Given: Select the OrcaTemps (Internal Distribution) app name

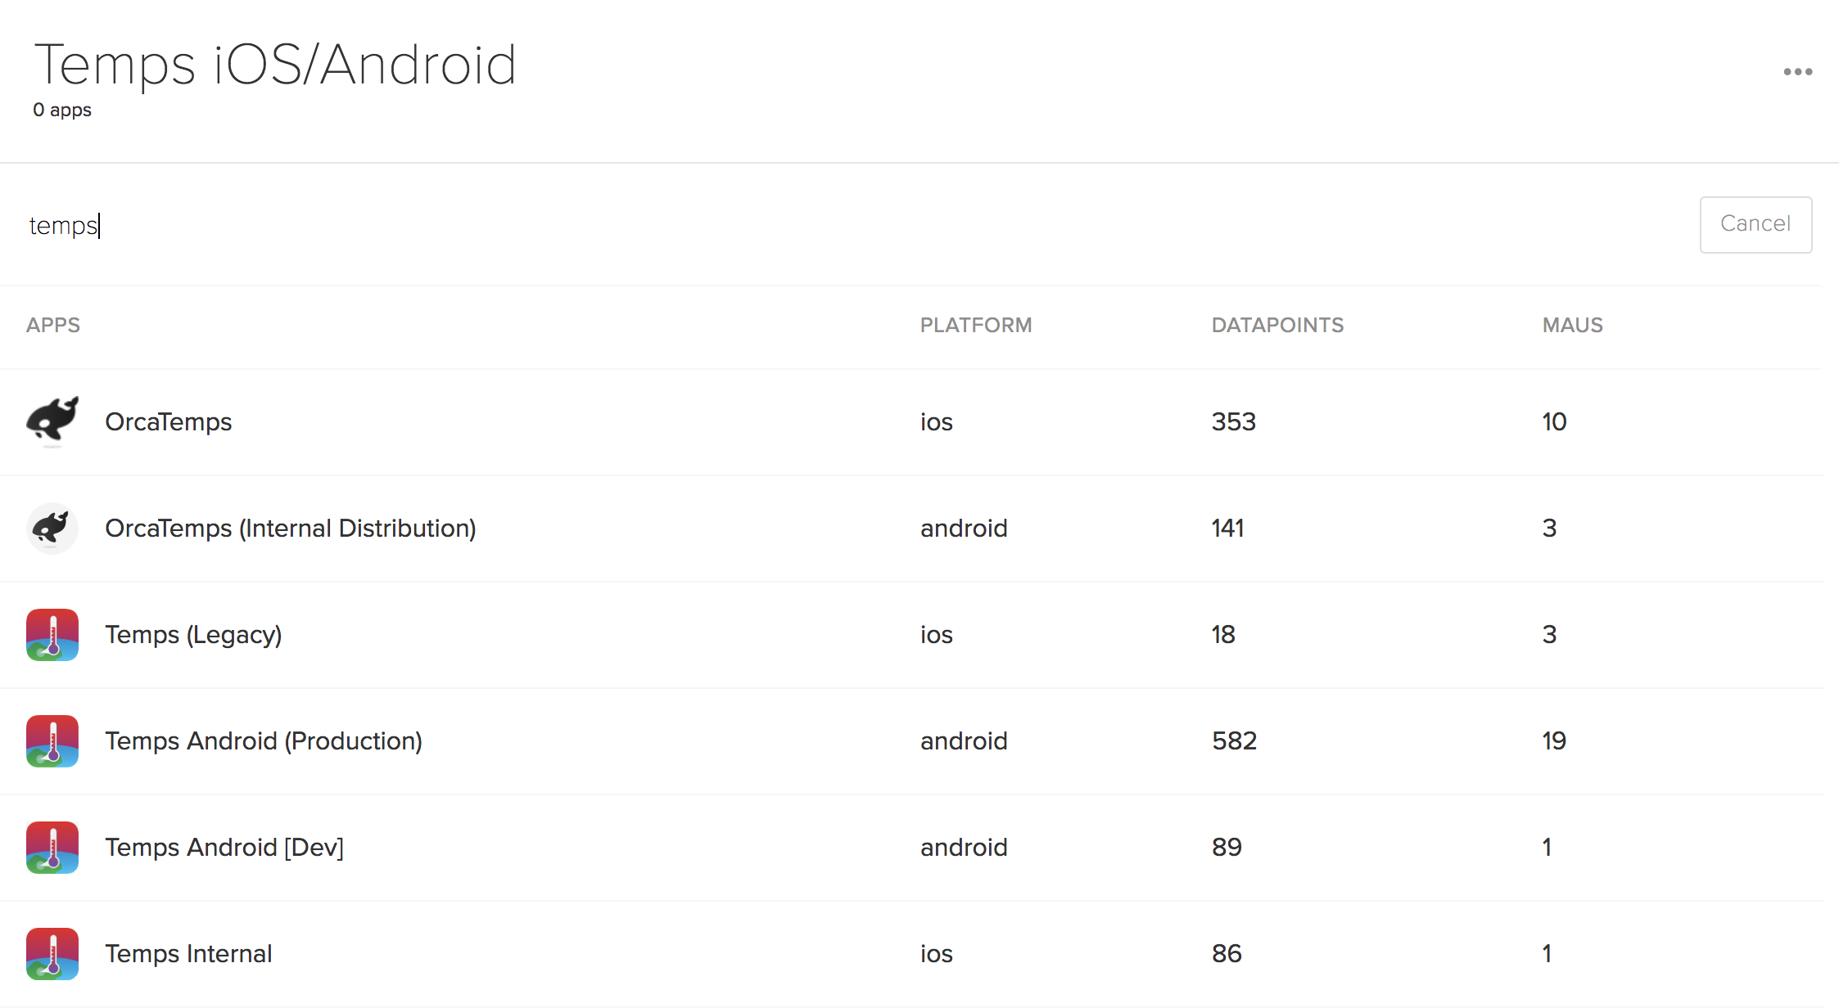Looking at the screenshot, I should [290, 528].
